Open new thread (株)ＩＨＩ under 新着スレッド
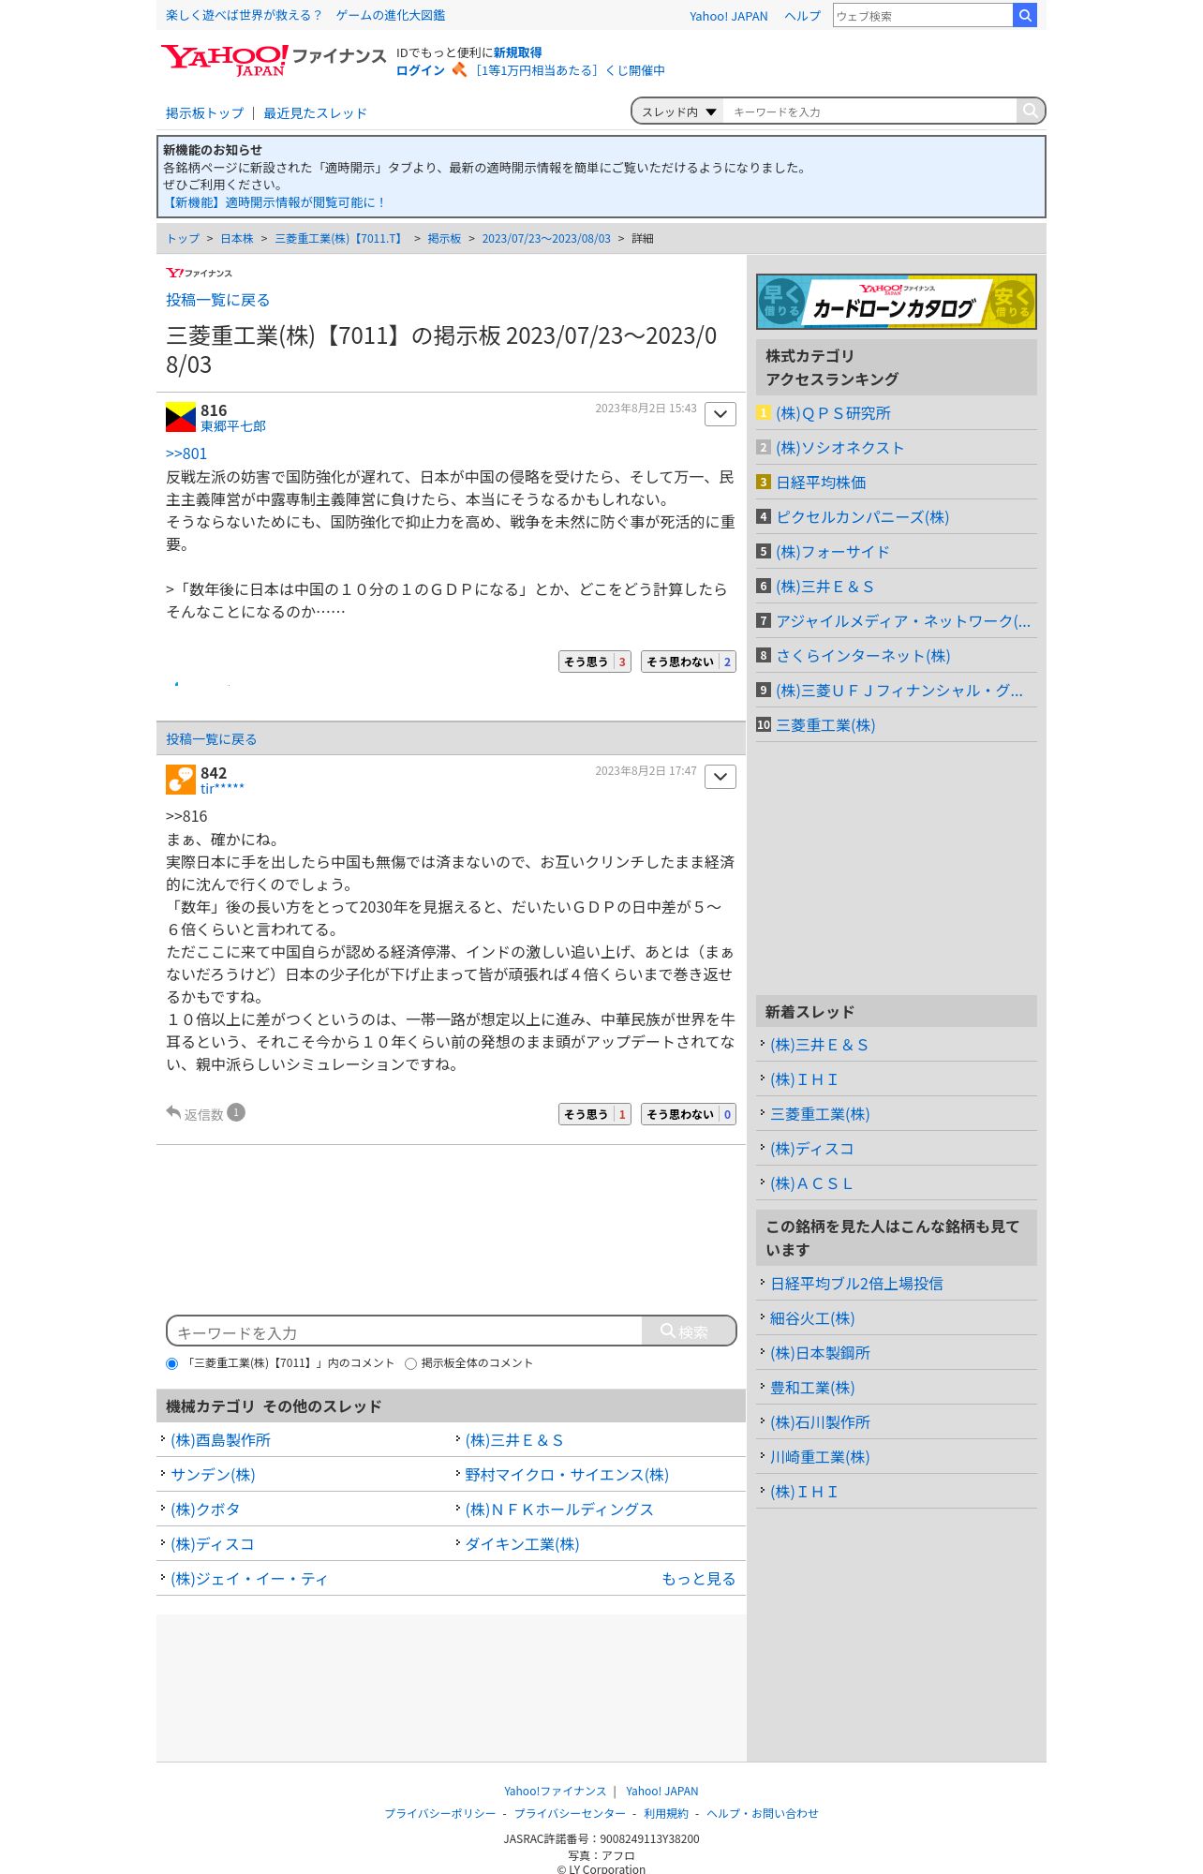Screen dimensions: 1203x1874 click(804, 1079)
